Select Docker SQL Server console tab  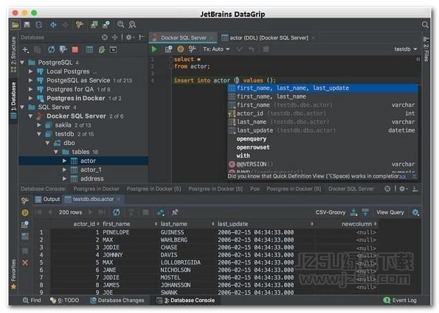[351, 189]
